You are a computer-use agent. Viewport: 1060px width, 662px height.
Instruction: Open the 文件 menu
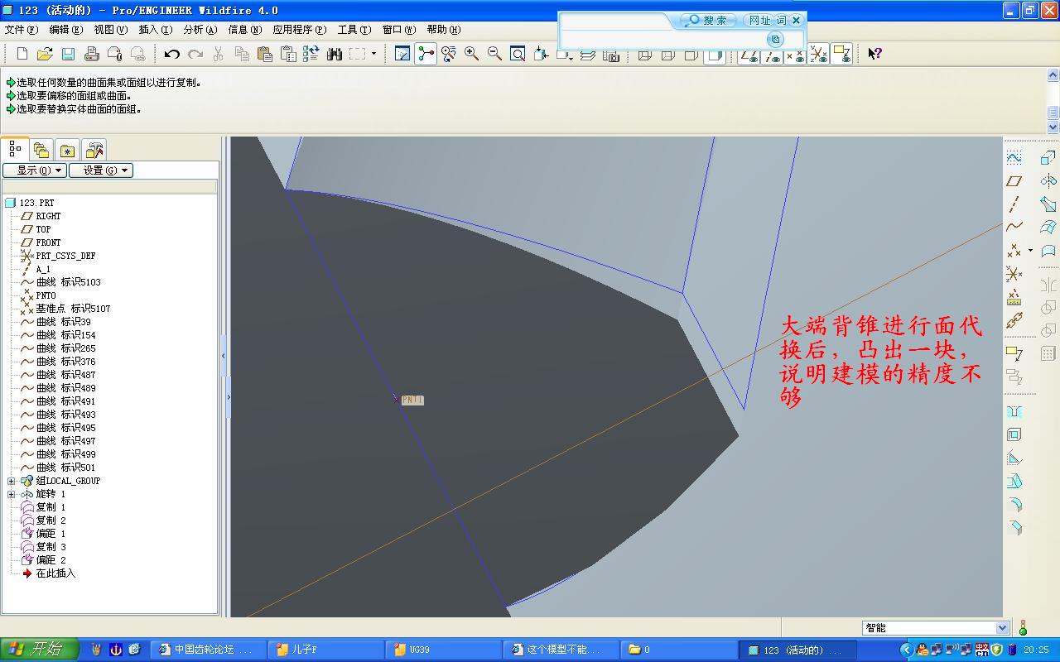(22, 30)
